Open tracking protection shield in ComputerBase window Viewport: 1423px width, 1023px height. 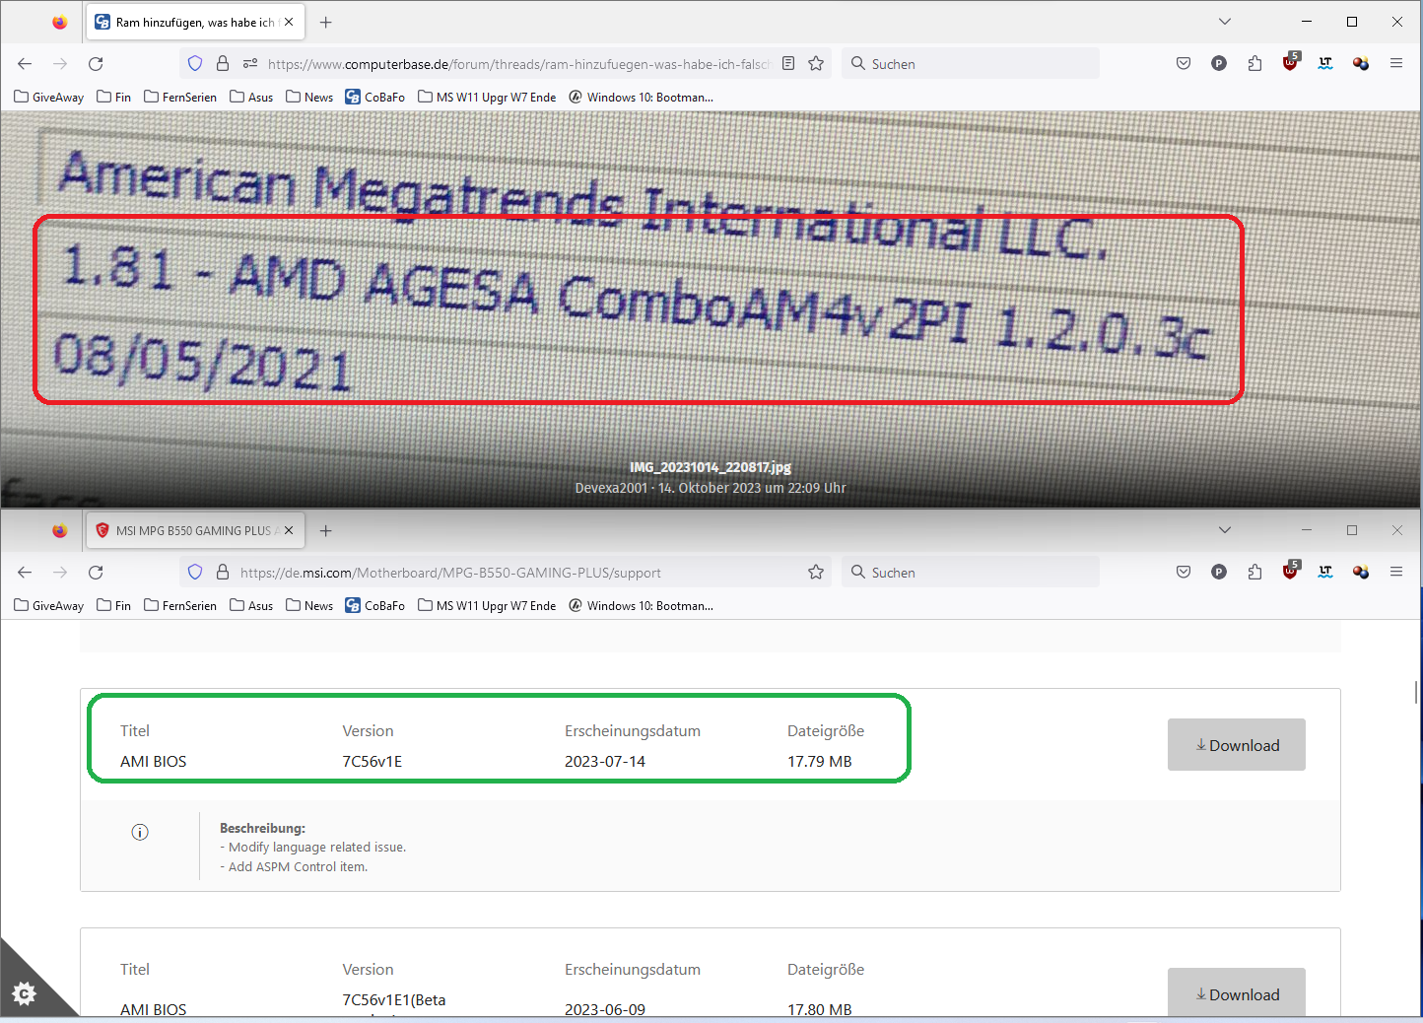pyautogui.click(x=195, y=64)
